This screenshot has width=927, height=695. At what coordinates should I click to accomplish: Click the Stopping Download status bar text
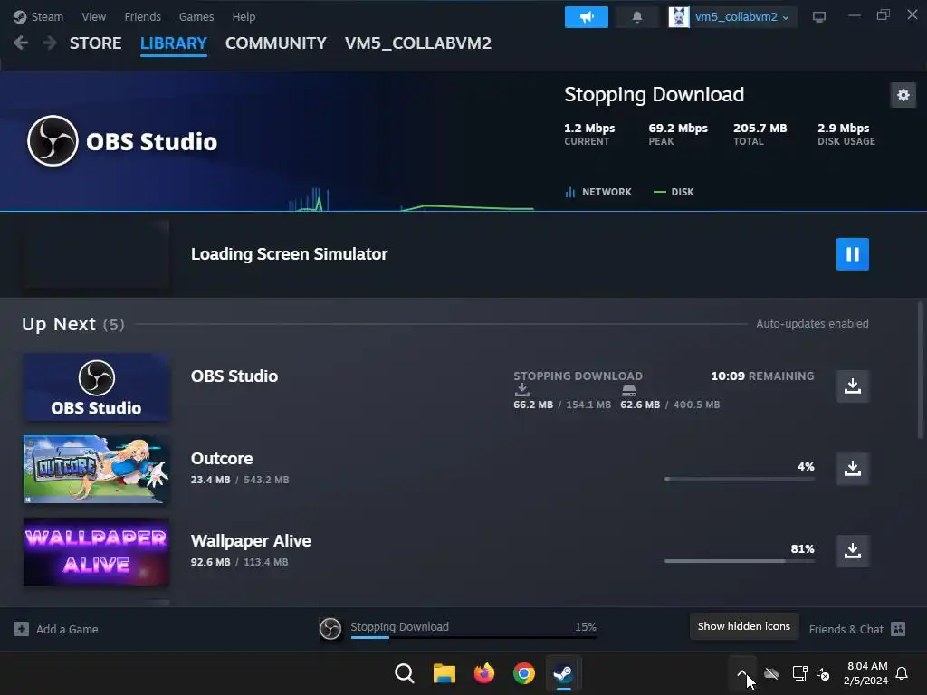click(x=399, y=626)
